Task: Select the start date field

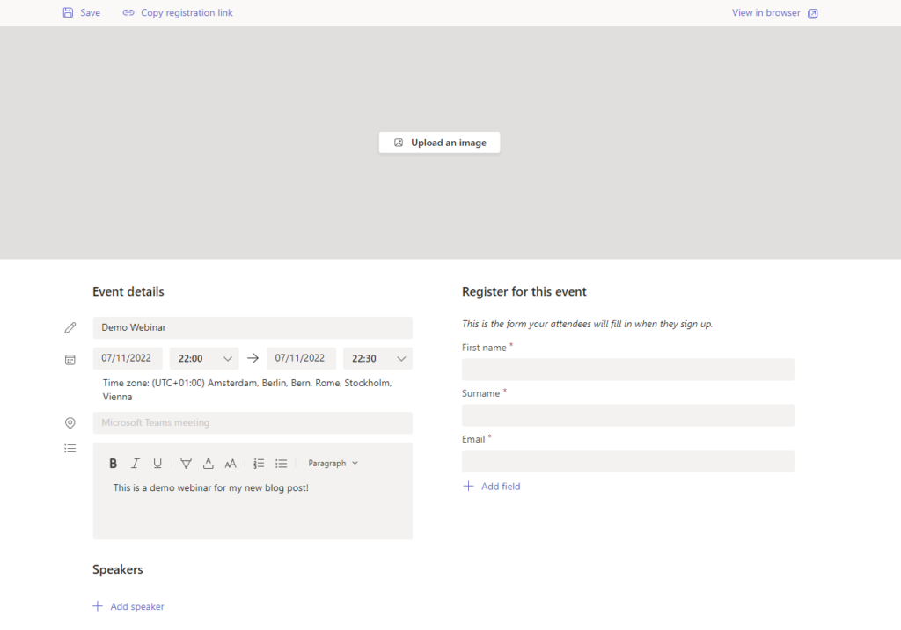Action: click(x=128, y=358)
